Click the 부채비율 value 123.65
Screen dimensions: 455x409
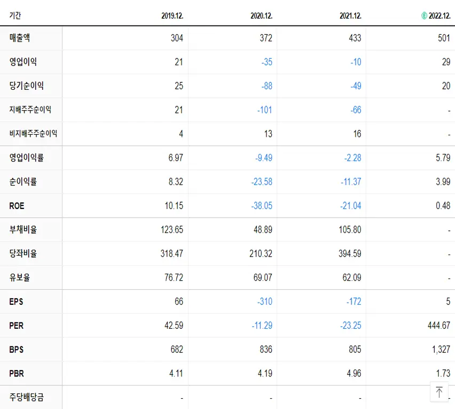(x=172, y=229)
